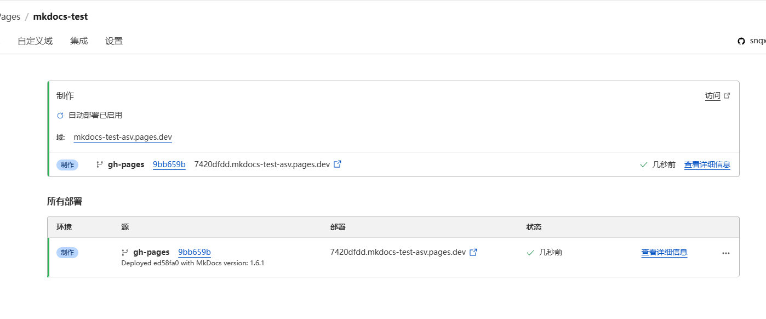The width and height of the screenshot is (766, 319).
Task: Click external-link icon in the 所有部署 table row
Action: (x=473, y=252)
